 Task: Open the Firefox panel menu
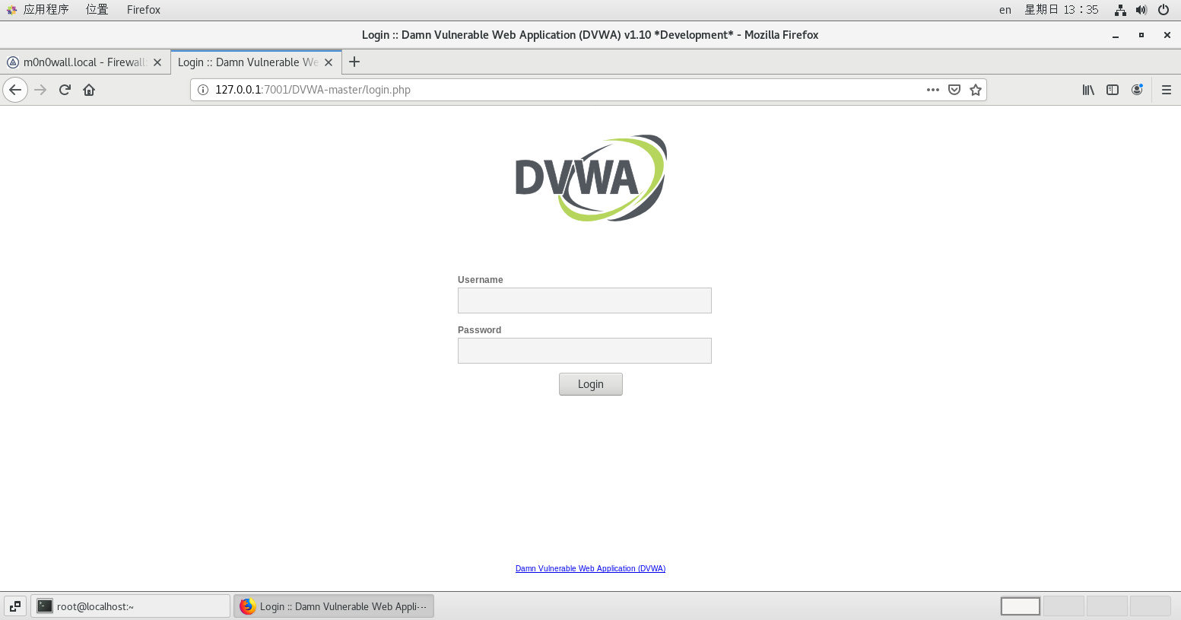click(144, 10)
